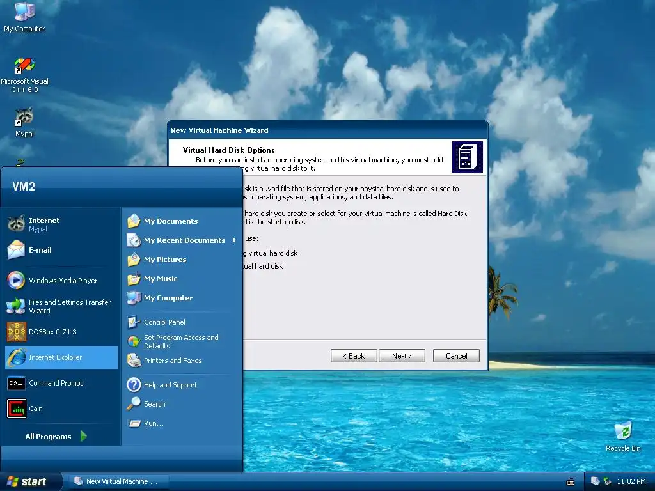The image size is (655, 491).
Task: Open Printers and Faxes
Action: pyautogui.click(x=182, y=361)
